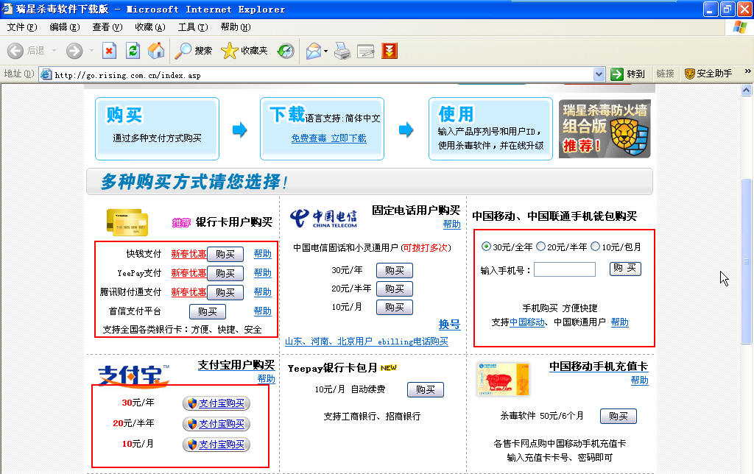The width and height of the screenshot is (754, 474).
Task: Click the 换号 link
Action: (x=449, y=325)
